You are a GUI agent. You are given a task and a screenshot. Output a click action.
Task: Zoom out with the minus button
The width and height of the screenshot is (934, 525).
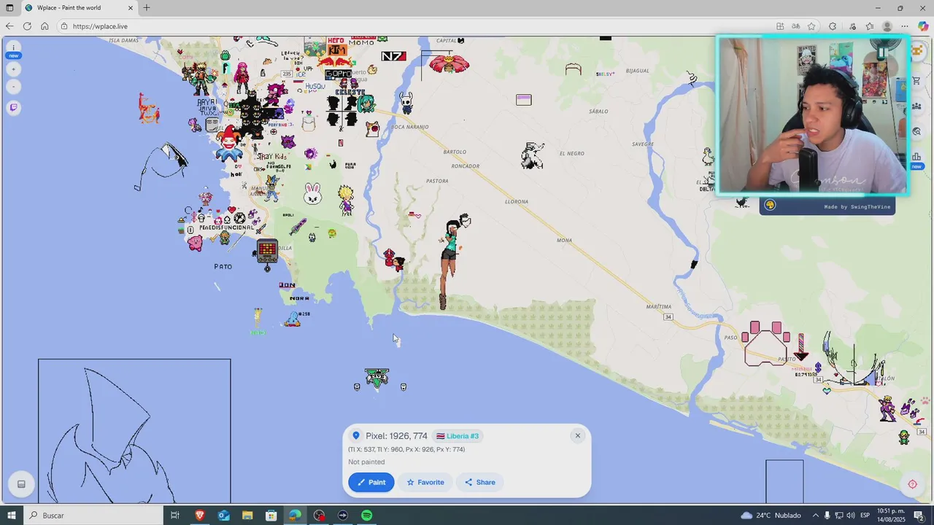coord(13,87)
